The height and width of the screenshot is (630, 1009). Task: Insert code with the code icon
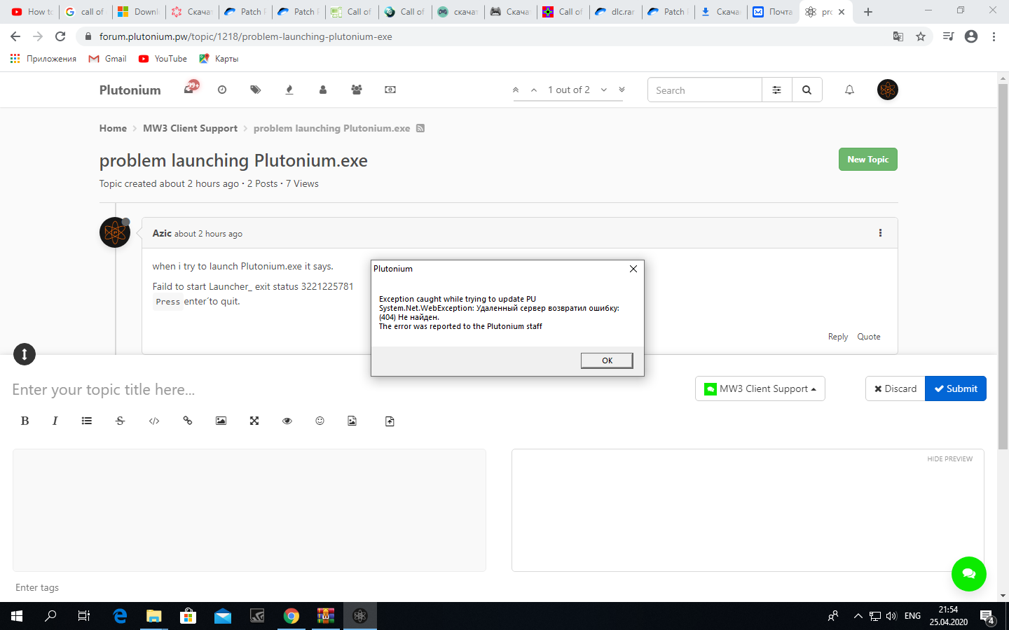click(154, 421)
